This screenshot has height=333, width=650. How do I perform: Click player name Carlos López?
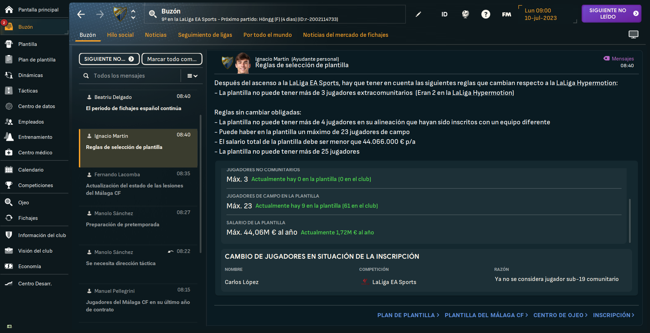(x=242, y=282)
